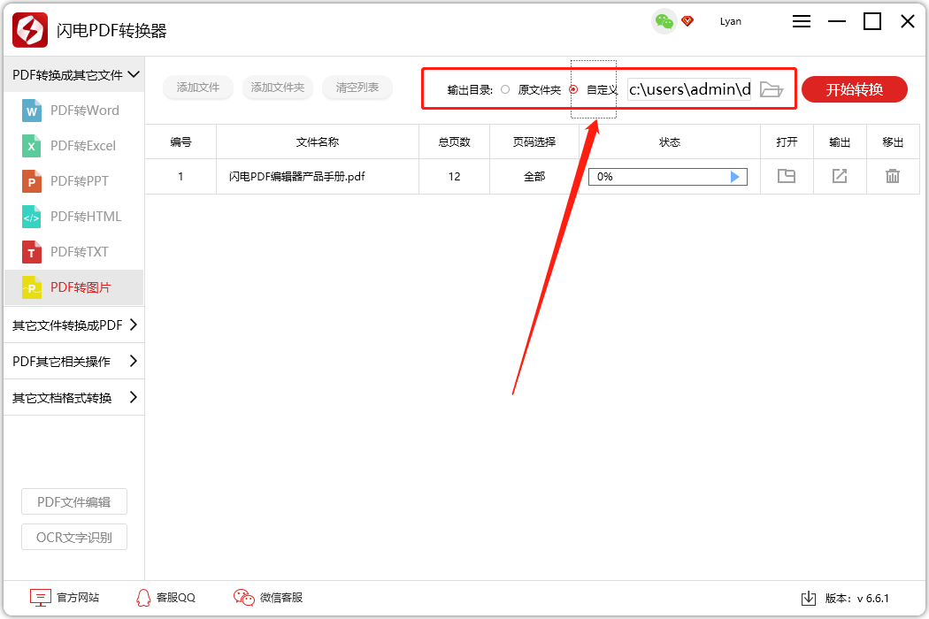Remove file using the trash icon
Screen dimensions: 929x619
(892, 176)
